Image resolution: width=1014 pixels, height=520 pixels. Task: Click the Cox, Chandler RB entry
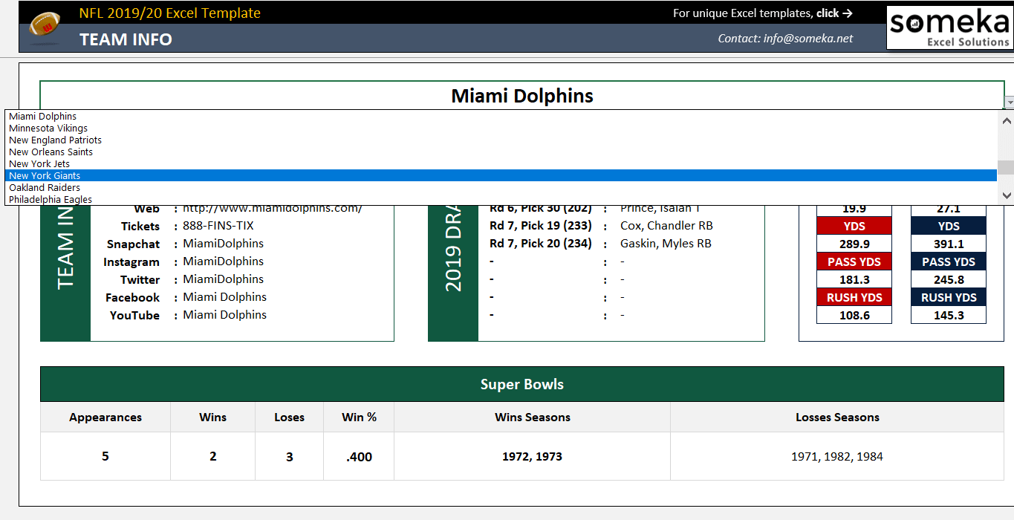pyautogui.click(x=667, y=226)
